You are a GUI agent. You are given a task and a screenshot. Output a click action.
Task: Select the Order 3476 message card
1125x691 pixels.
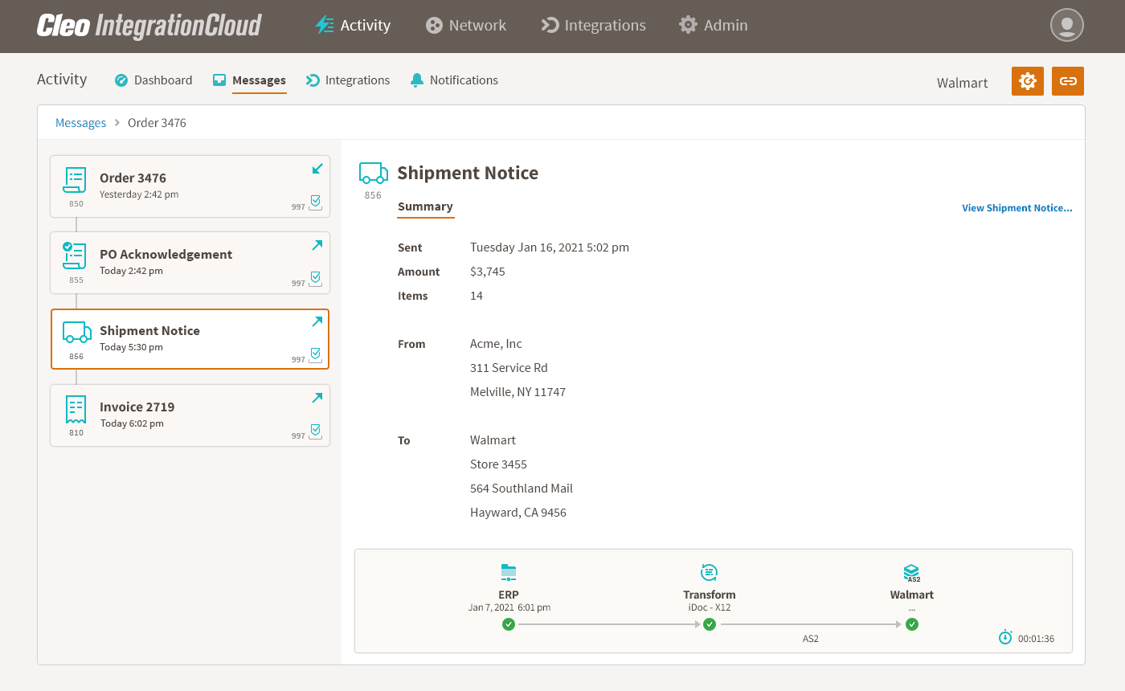coord(190,186)
